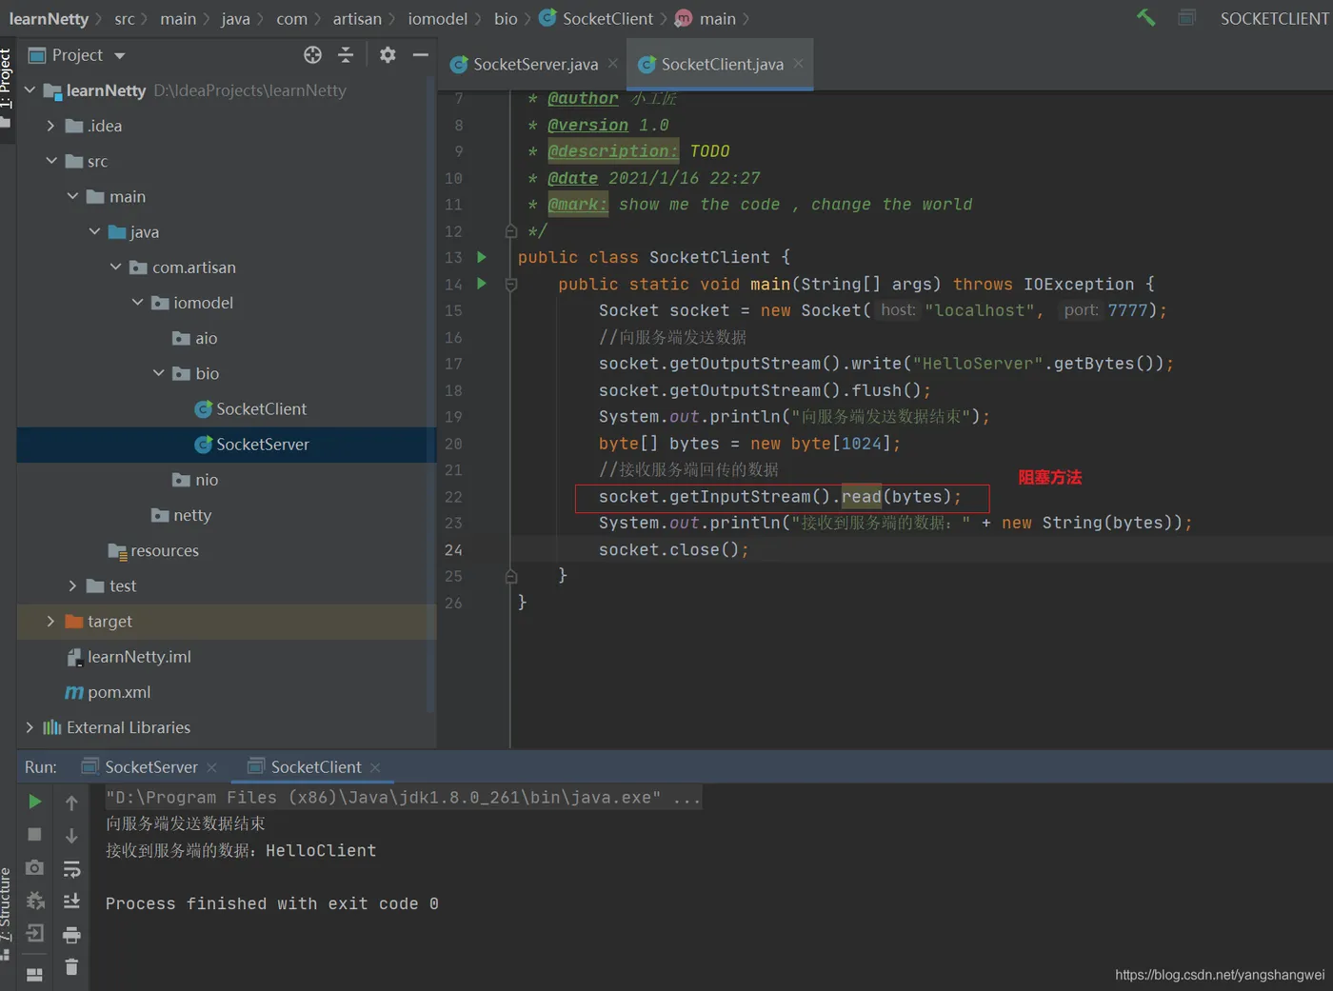The width and height of the screenshot is (1333, 991).
Task: Click the build project hammer icon
Action: pyautogui.click(x=1145, y=18)
